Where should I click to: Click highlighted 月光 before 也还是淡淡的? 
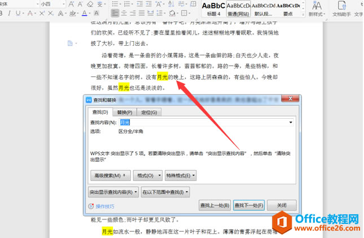coord(124,88)
